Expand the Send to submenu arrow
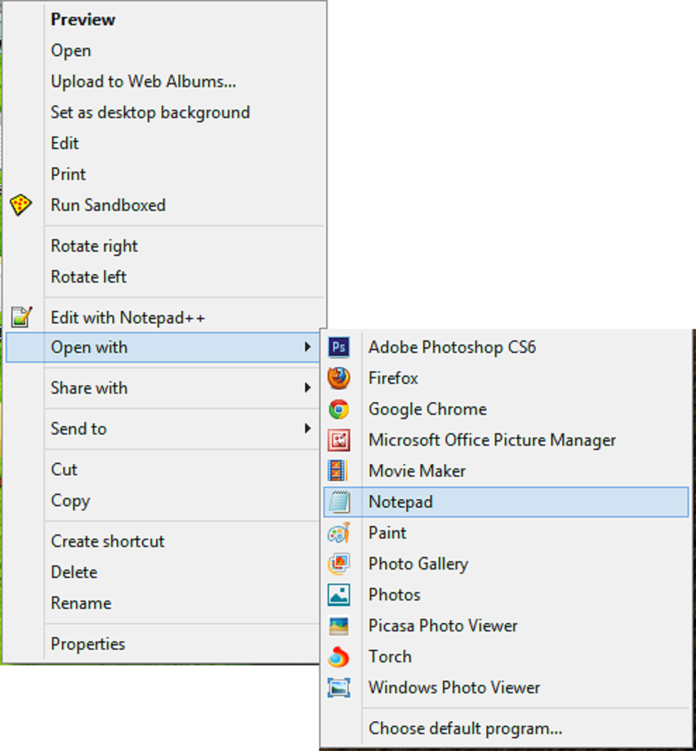 click(307, 428)
